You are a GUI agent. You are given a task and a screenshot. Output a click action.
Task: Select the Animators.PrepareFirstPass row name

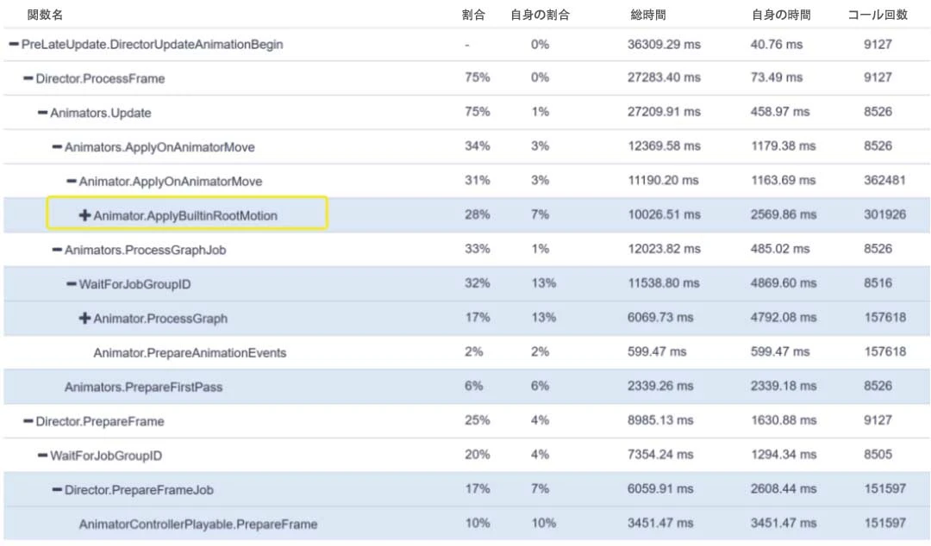click(144, 388)
